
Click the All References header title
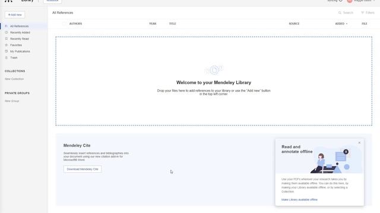[62, 12]
